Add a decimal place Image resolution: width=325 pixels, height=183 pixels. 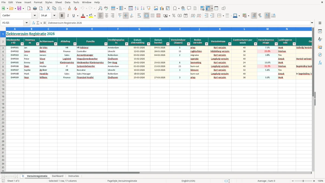[193, 16]
